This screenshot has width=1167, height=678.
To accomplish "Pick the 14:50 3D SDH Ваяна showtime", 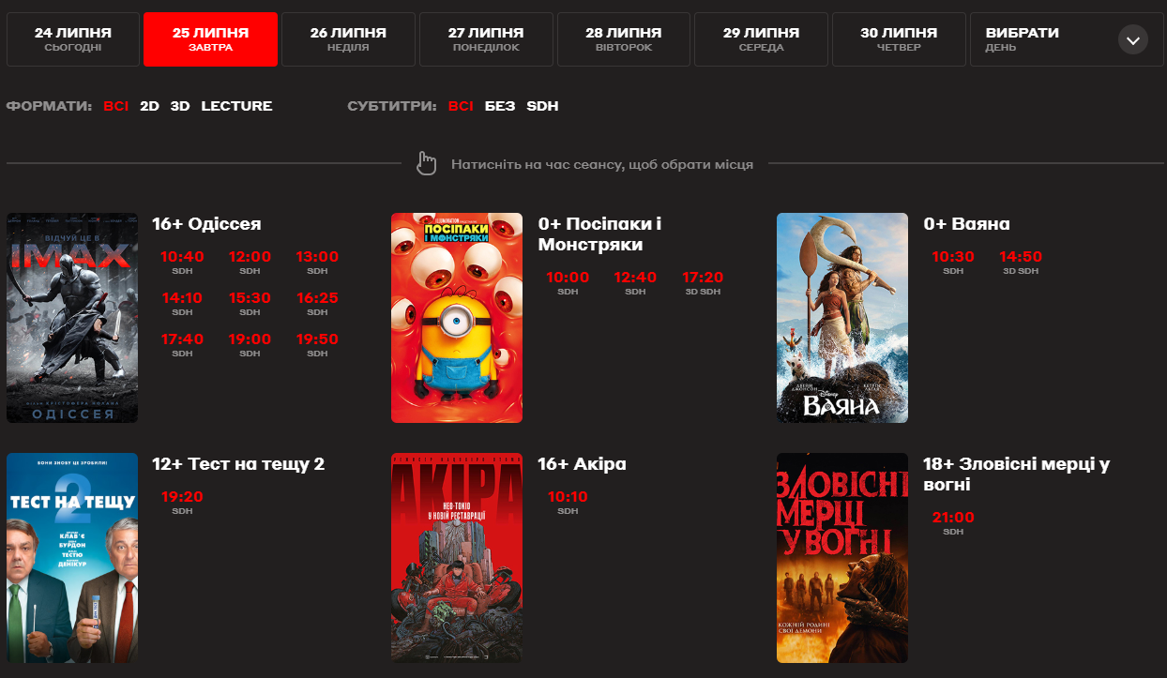I will (x=1021, y=263).
